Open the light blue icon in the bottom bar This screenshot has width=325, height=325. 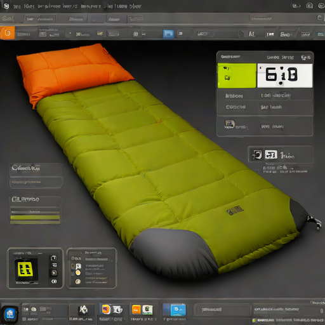click(178, 310)
